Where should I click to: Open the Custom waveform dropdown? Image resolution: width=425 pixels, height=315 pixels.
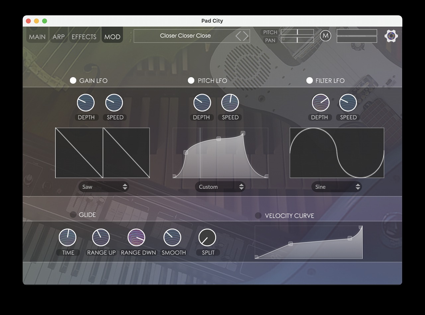220,187
